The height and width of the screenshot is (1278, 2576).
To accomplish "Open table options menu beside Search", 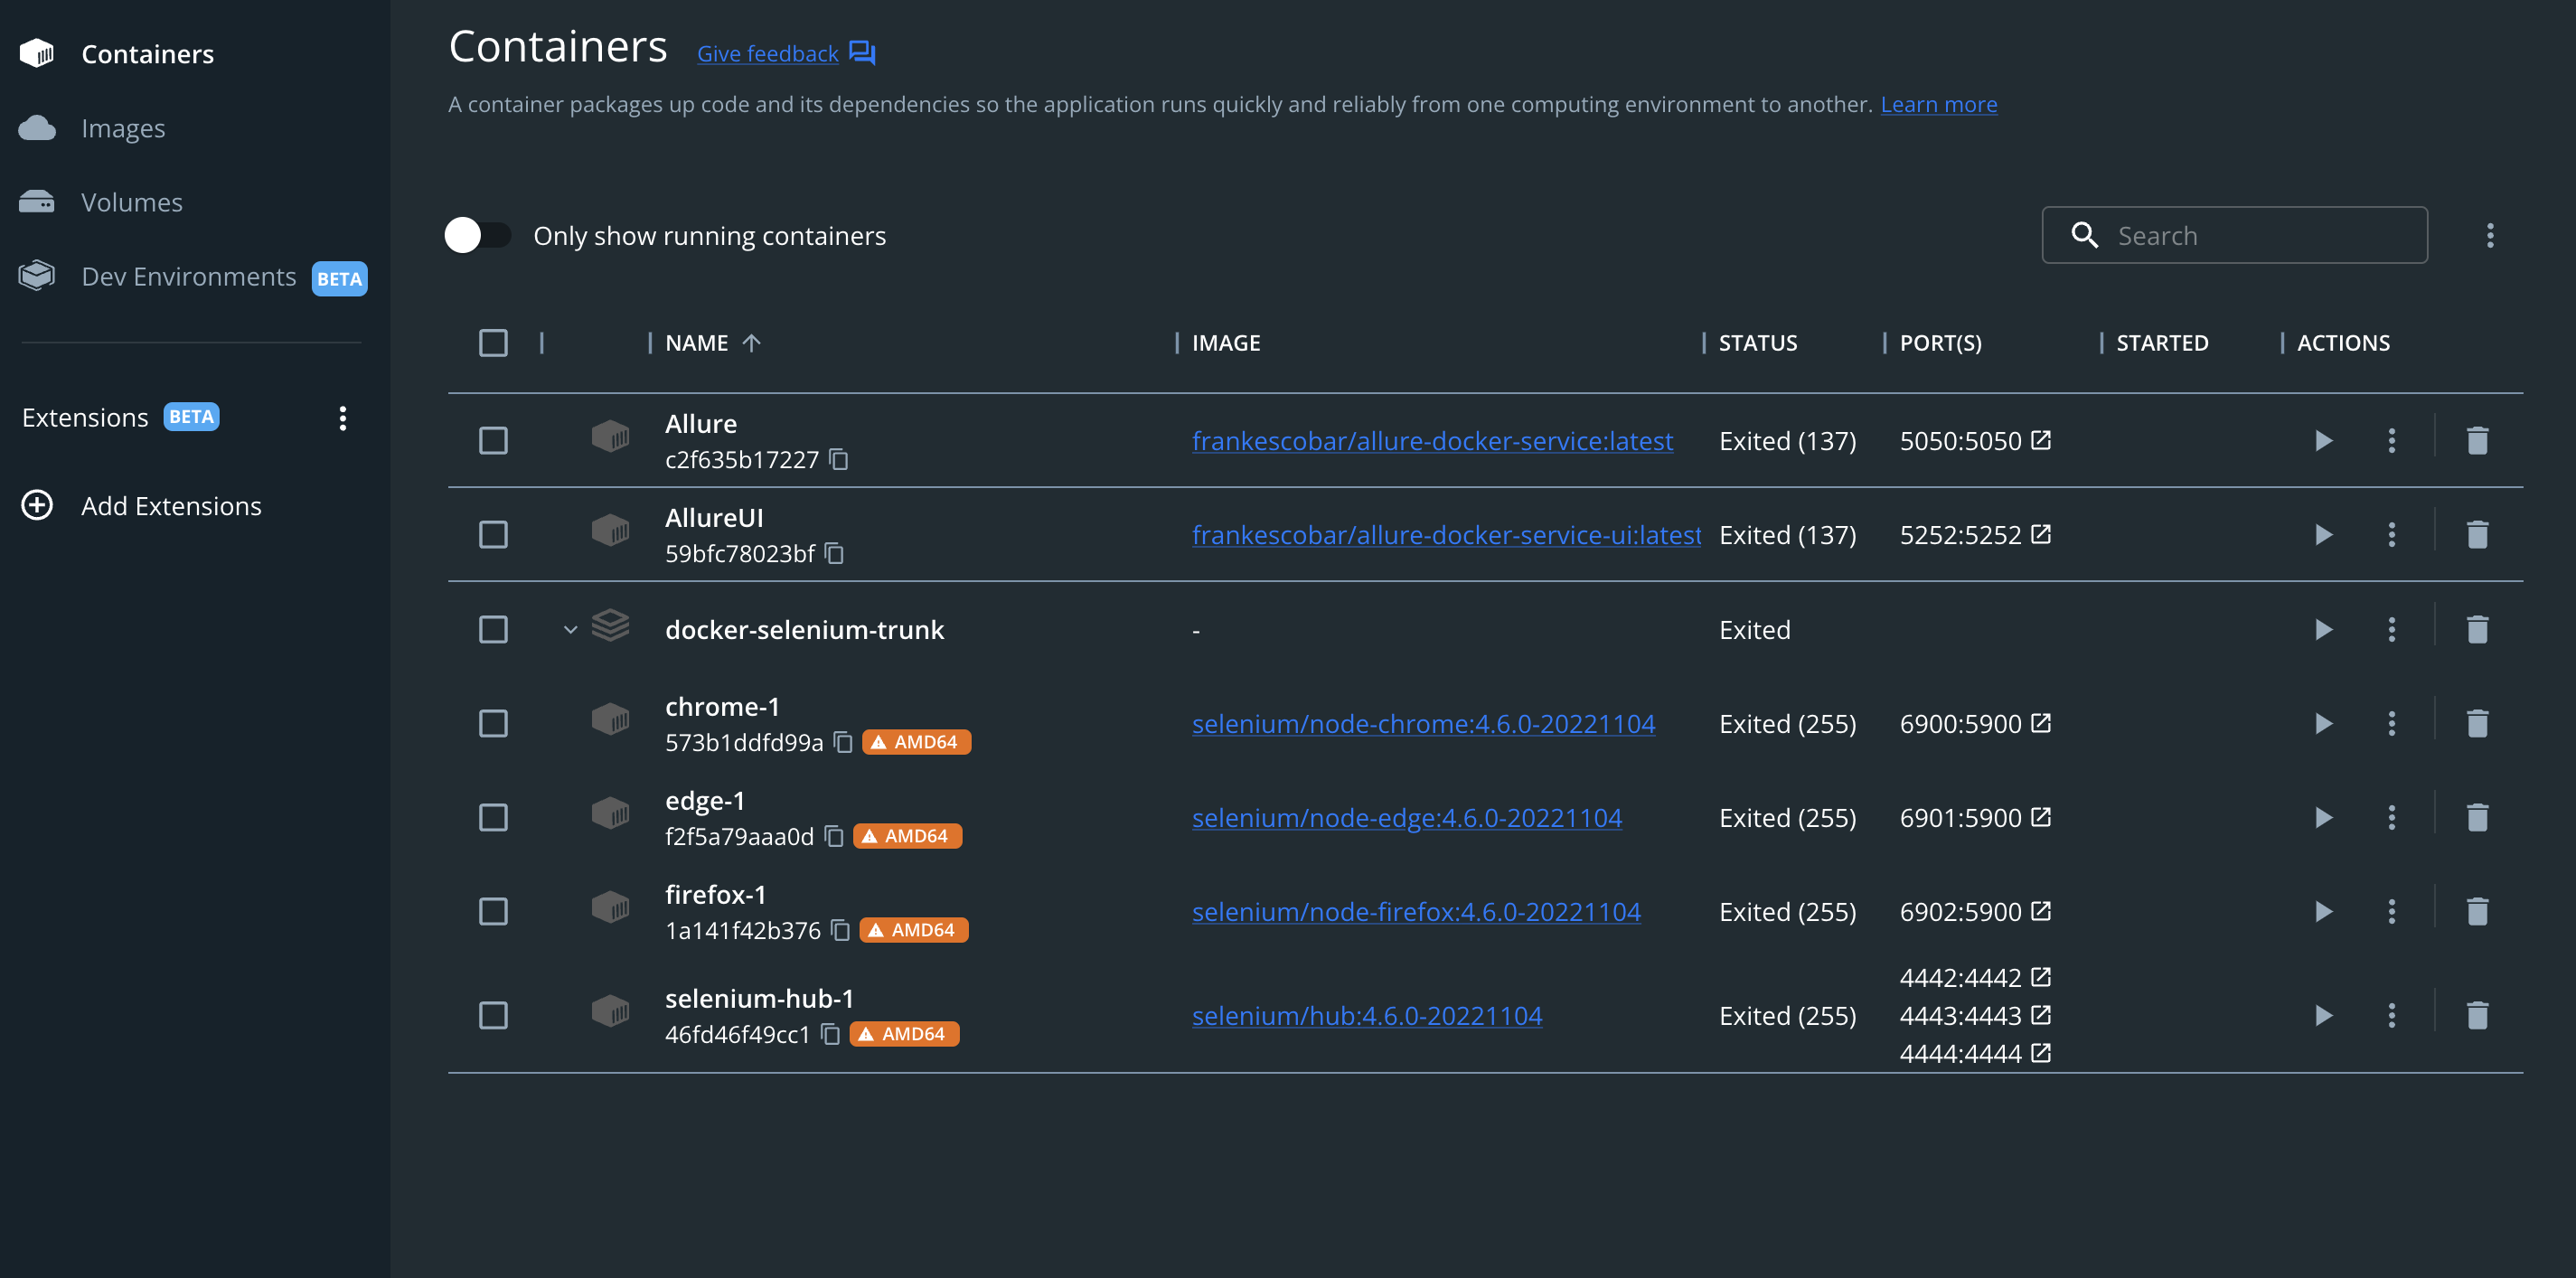I will point(2489,236).
